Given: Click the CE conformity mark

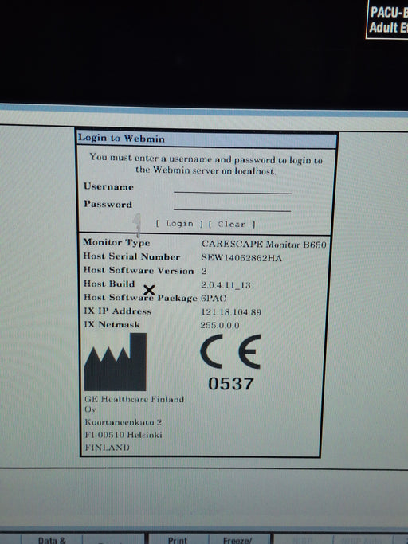Looking at the screenshot, I should (230, 351).
